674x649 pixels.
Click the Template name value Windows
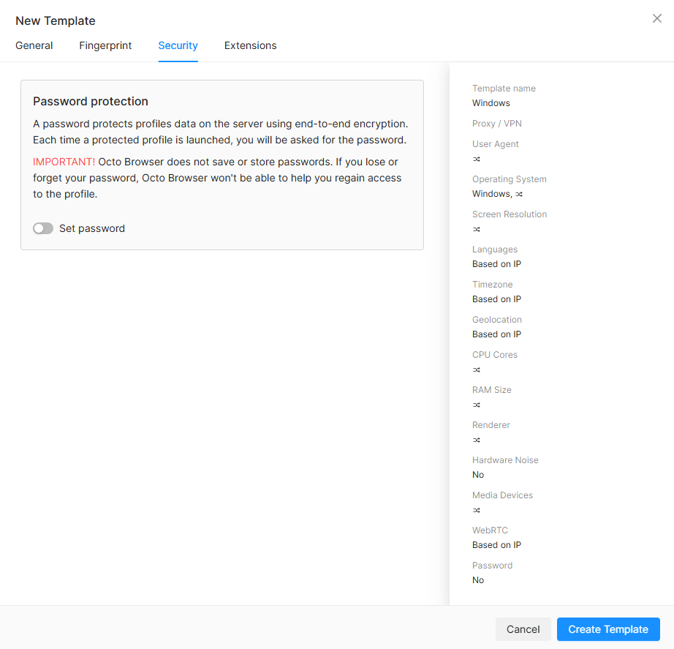(x=491, y=103)
